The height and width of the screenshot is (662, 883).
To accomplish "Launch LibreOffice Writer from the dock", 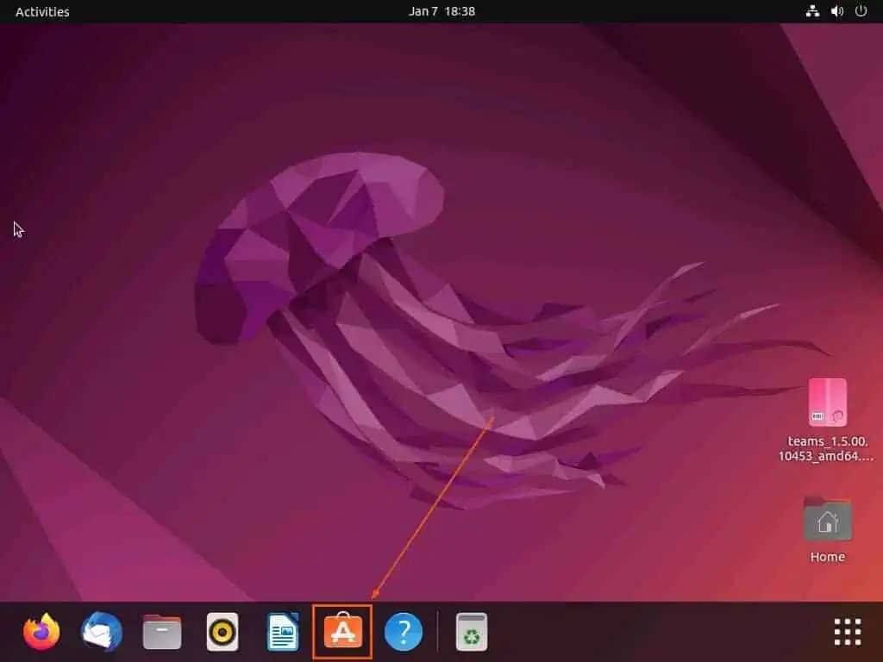I will pyautogui.click(x=283, y=633).
